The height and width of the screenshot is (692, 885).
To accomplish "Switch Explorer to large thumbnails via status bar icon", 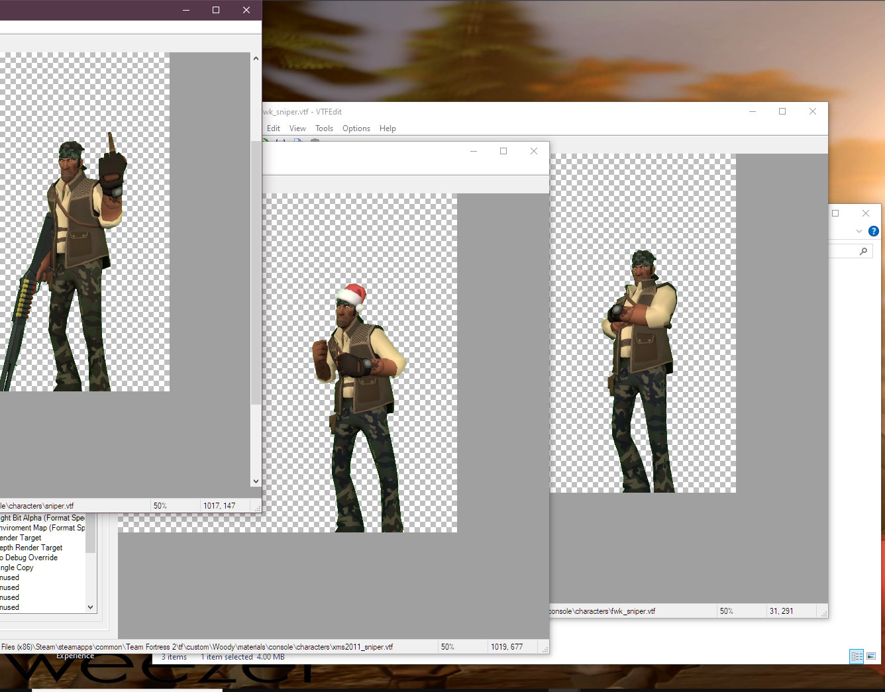I will tap(870, 656).
